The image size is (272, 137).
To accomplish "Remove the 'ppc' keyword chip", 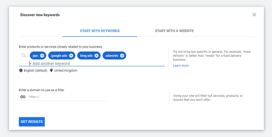I will point(42,55).
